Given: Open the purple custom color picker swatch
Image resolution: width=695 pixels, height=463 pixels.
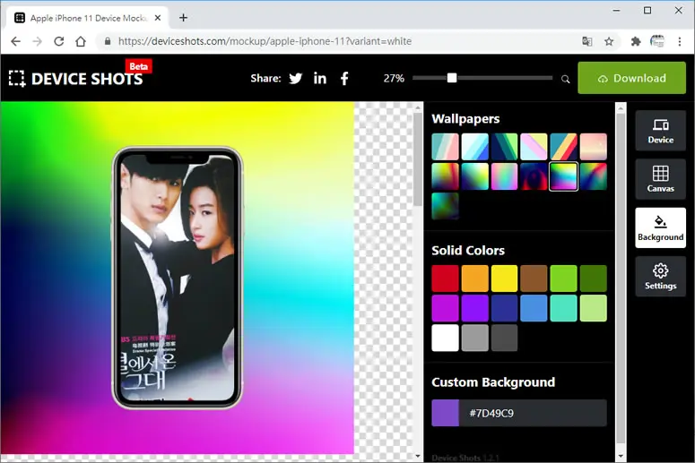Looking at the screenshot, I should (445, 413).
